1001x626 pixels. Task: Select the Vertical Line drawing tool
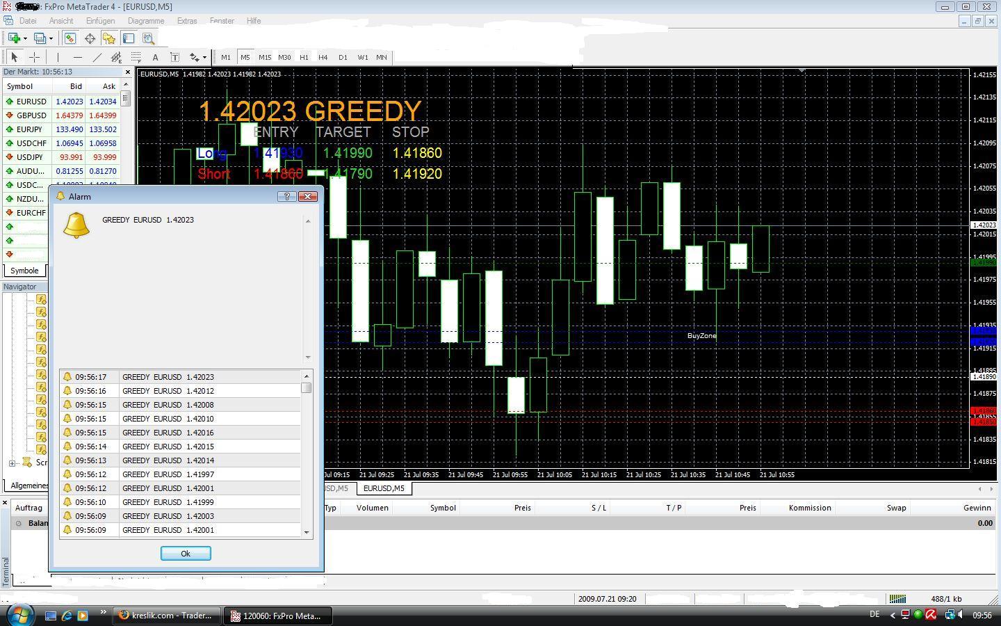pos(58,57)
